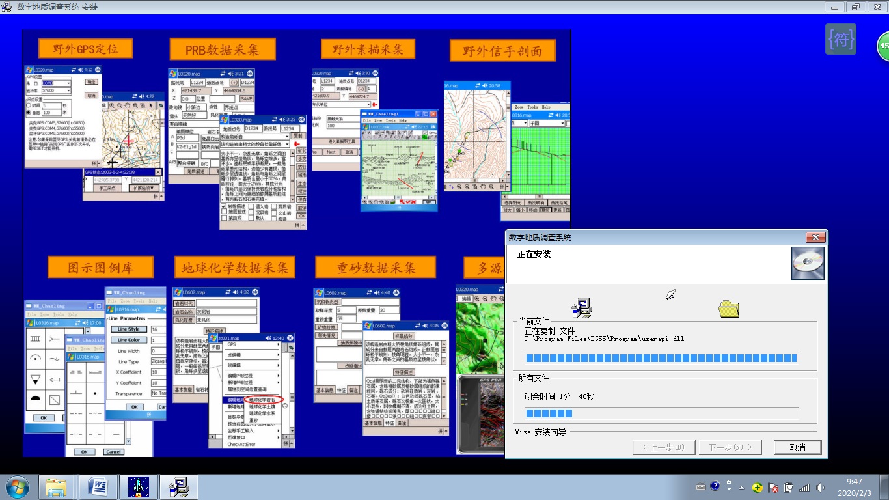Click the 地球化学数据采集 heading on the billboard
The width and height of the screenshot is (889, 500).
click(234, 267)
